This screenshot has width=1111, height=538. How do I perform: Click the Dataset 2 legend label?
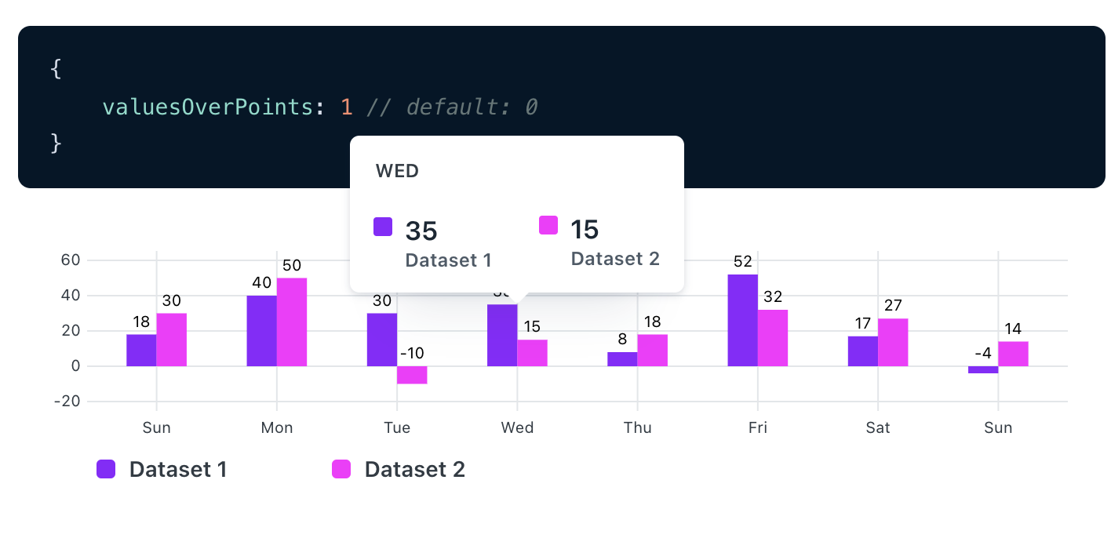pos(414,469)
